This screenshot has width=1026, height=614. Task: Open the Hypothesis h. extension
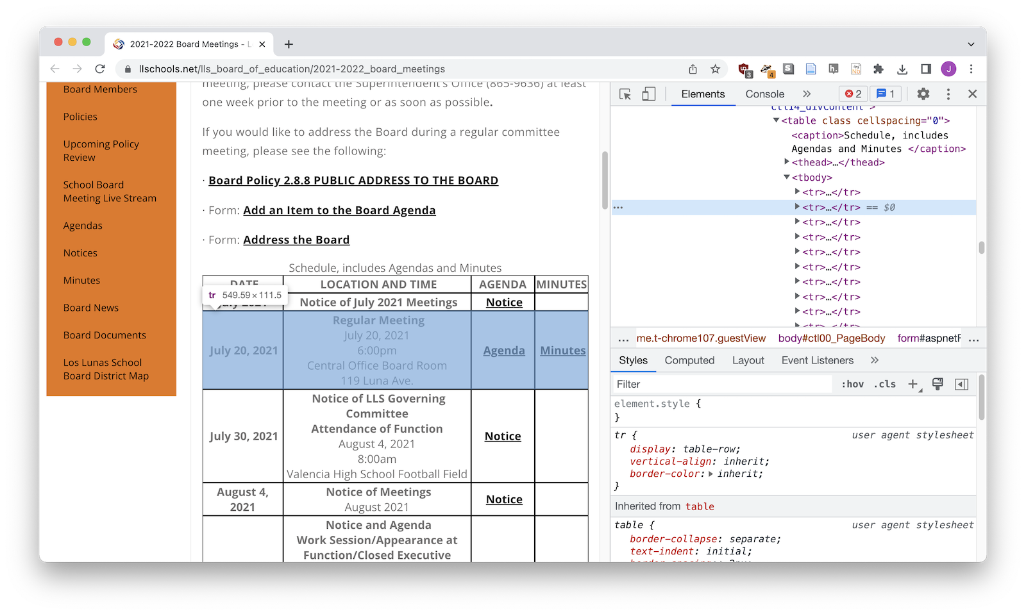[833, 69]
